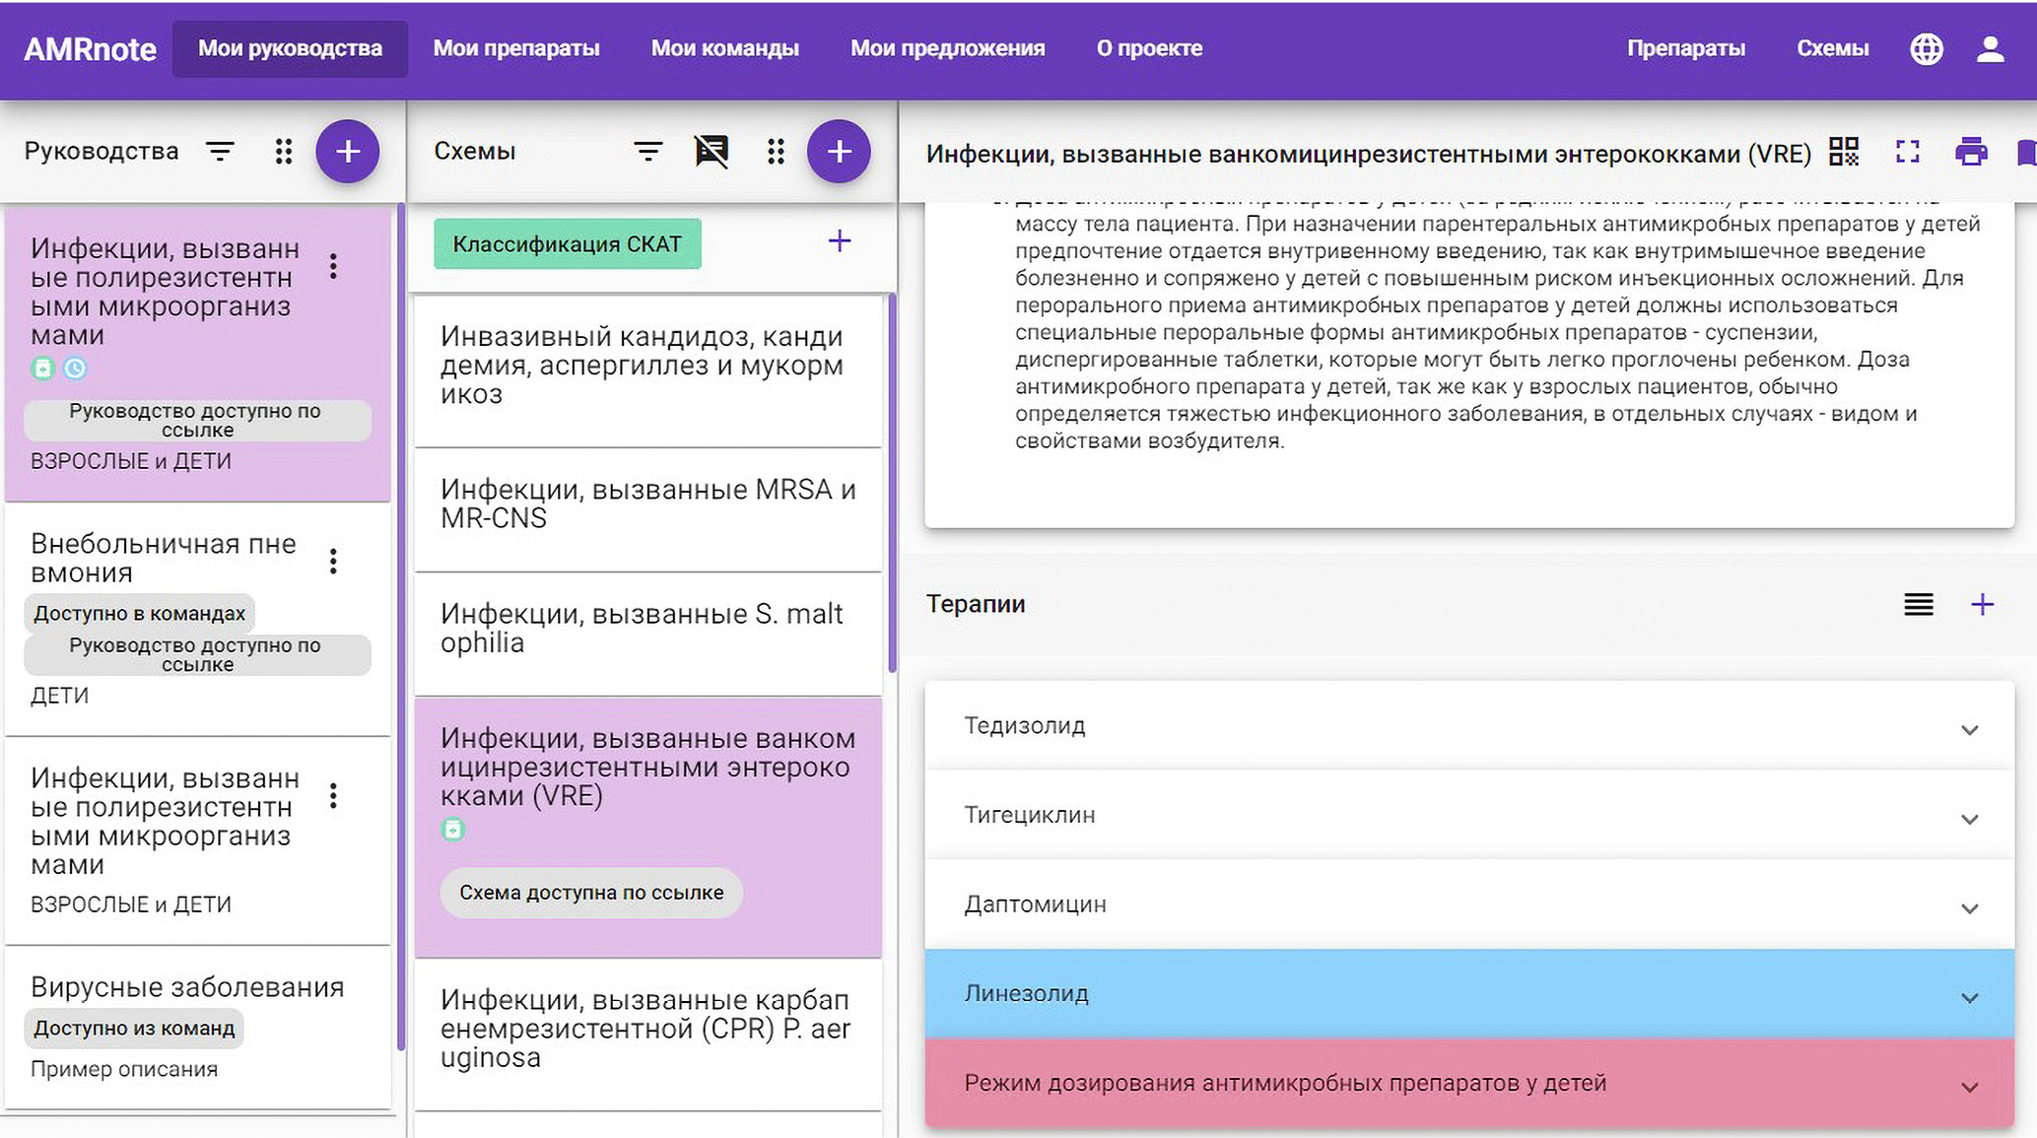Viewport: 2037px width, 1138px height.
Task: Filter the Руководства list
Action: (220, 152)
